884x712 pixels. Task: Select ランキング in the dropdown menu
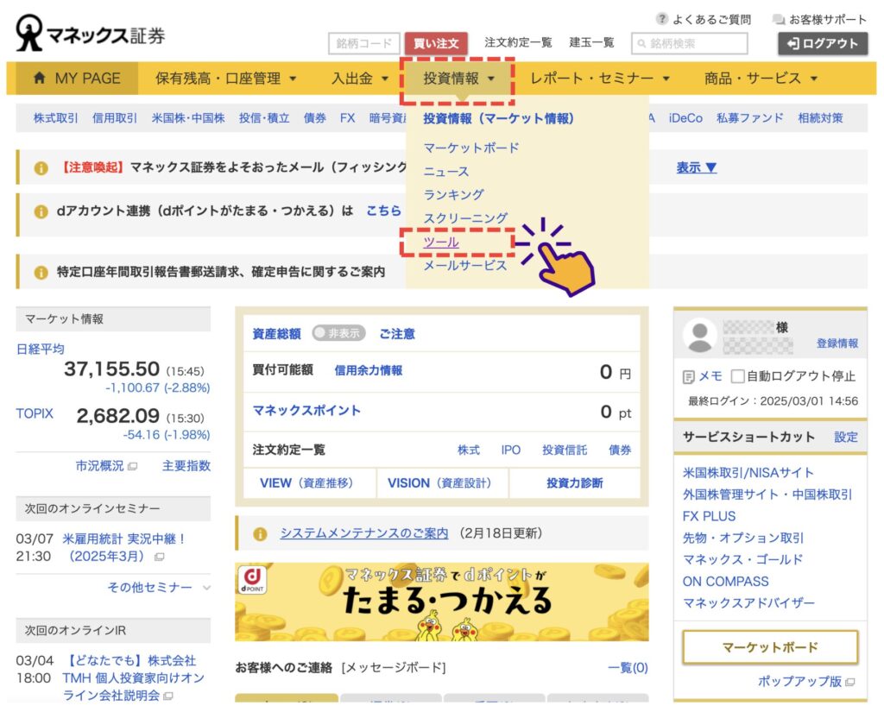click(x=454, y=195)
